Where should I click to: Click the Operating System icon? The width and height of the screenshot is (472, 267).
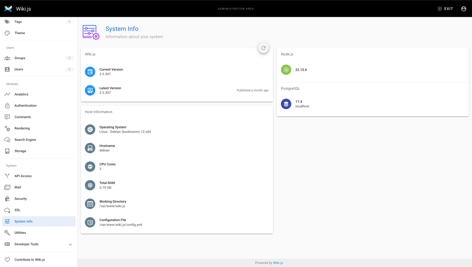click(90, 130)
